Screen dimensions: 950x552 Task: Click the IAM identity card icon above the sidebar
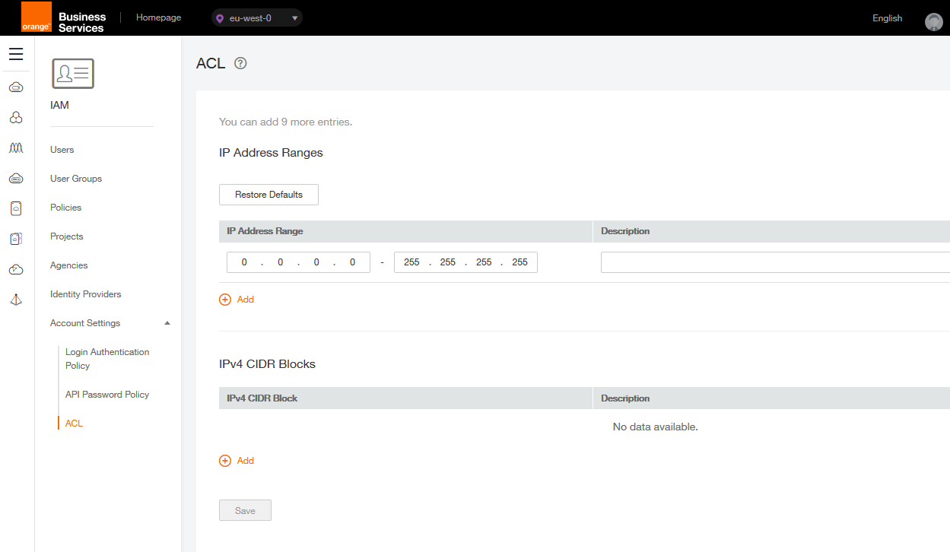(72, 73)
